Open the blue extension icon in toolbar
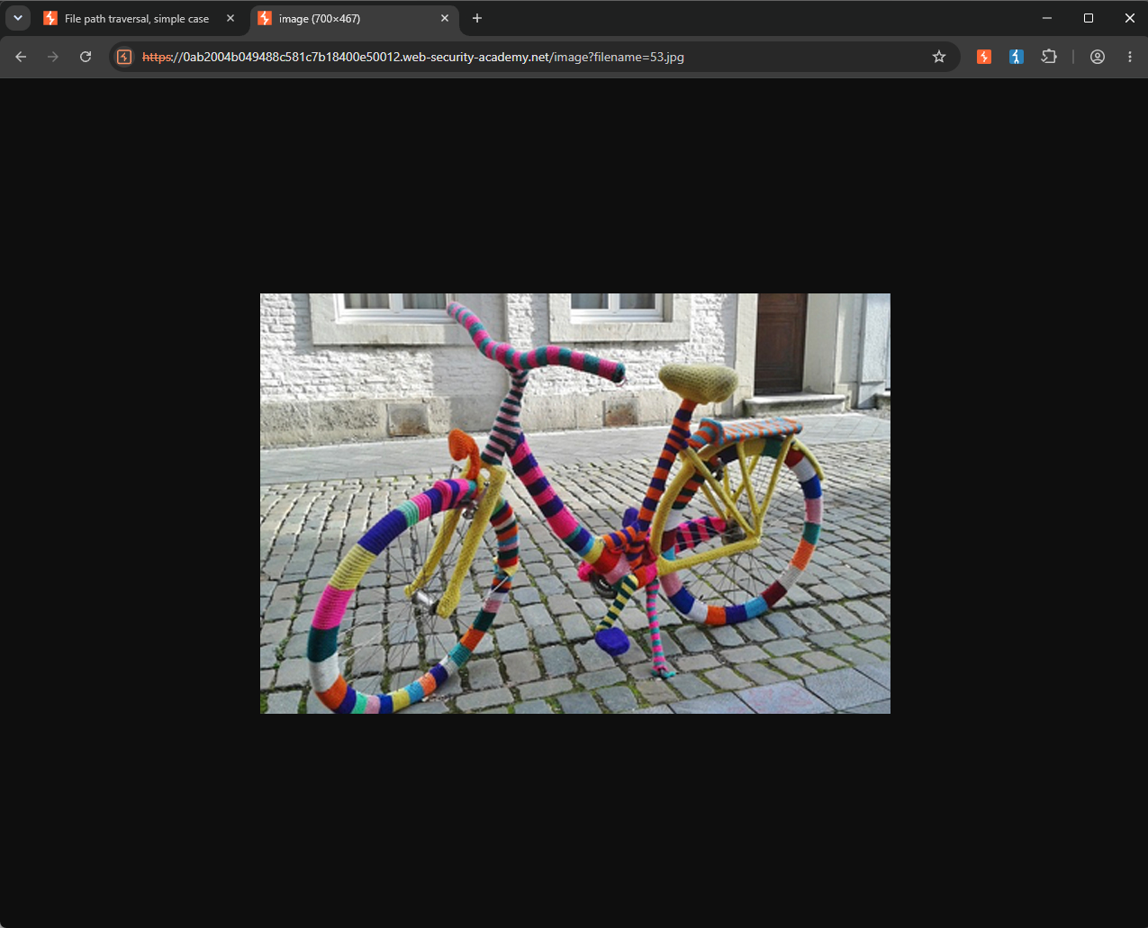Screen dimensions: 1148x928 click(1017, 57)
